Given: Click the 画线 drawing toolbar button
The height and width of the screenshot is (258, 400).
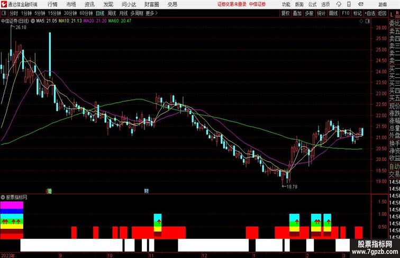Looking at the screenshot, I should click(333, 13).
